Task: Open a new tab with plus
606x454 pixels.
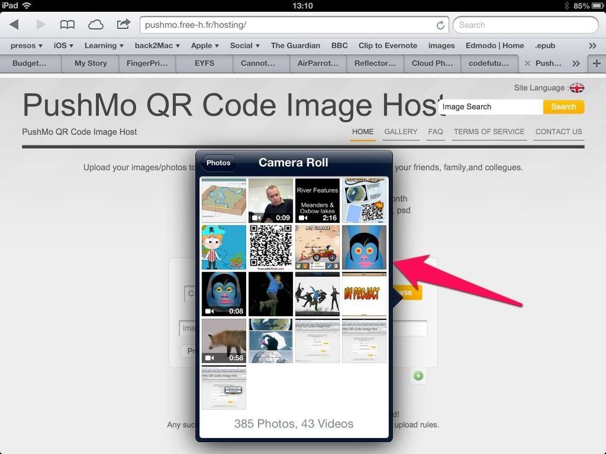Action: pos(597,63)
